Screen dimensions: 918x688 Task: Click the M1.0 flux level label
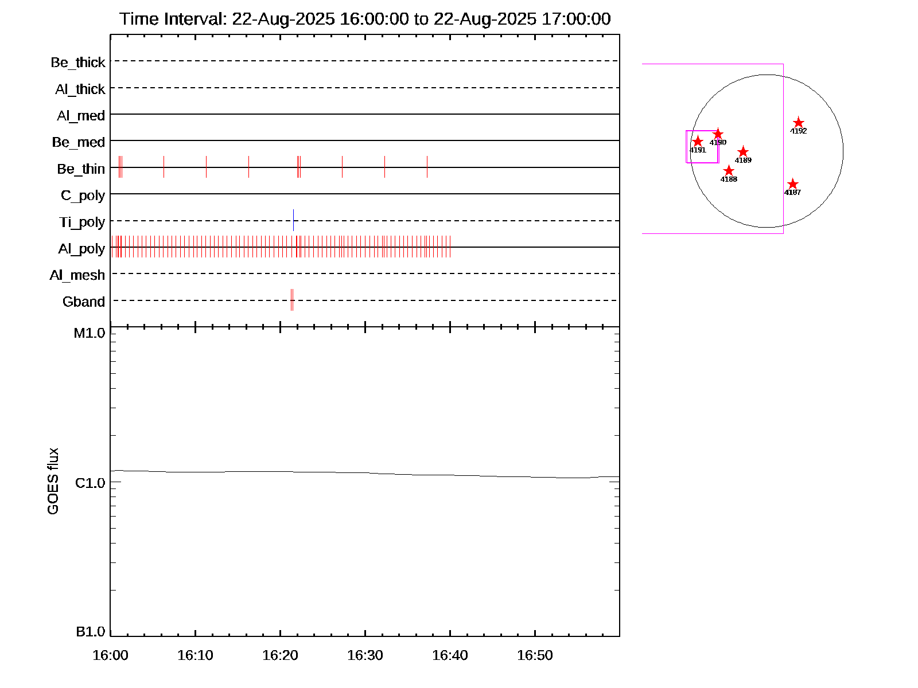click(x=90, y=333)
